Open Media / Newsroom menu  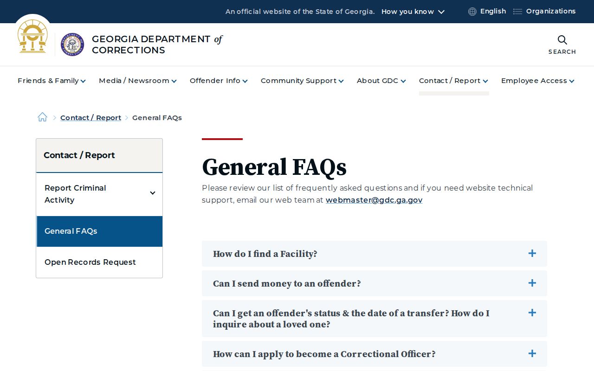[138, 81]
